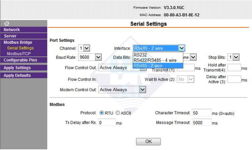Click the Message Timeout input field

click(202, 122)
